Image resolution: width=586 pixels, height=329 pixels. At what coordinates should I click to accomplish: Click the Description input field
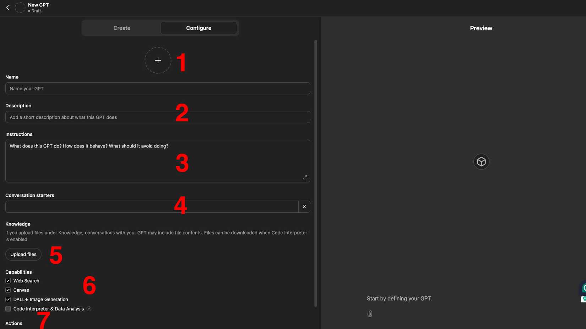[157, 117]
